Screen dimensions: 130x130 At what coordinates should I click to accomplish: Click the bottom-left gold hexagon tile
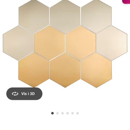34,70
